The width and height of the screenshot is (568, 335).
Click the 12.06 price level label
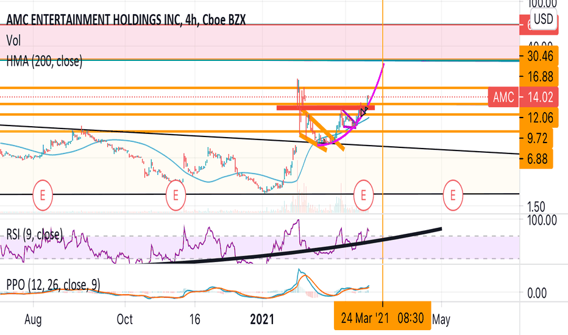[x=538, y=118]
